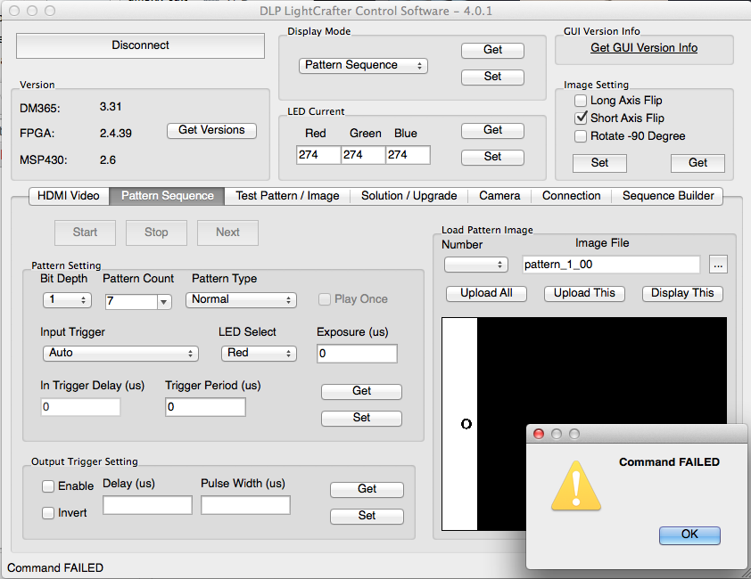Click Set in Image Setting section
The image size is (751, 579).
pyautogui.click(x=599, y=163)
